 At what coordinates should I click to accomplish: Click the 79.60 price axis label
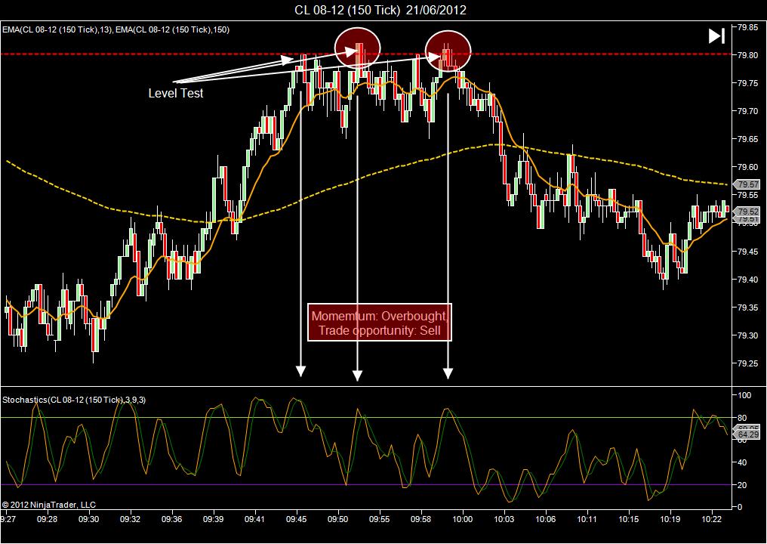(x=748, y=167)
